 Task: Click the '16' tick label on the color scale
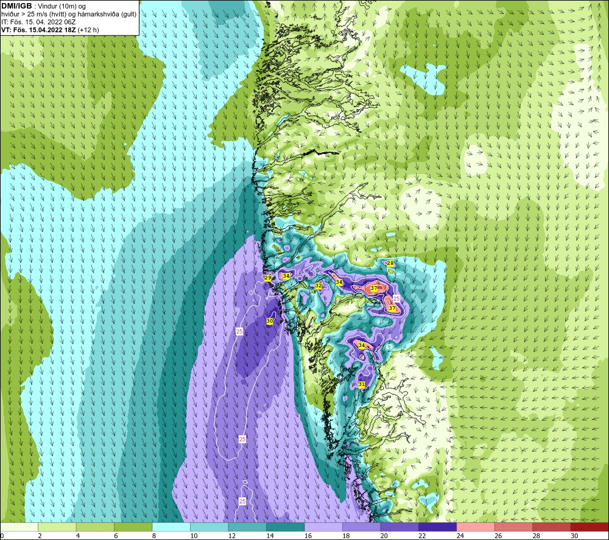[308, 536]
